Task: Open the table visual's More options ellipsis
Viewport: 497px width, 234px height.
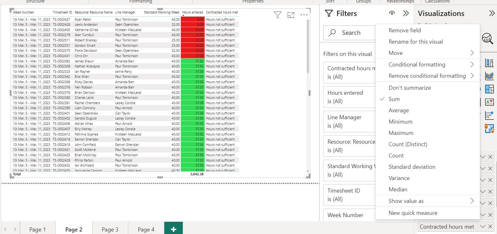Action: [304, 15]
